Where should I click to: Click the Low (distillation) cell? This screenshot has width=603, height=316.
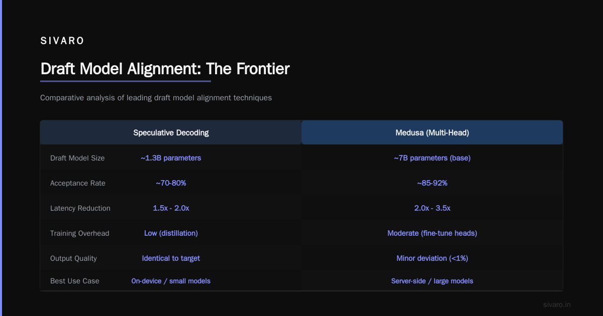pos(171,233)
